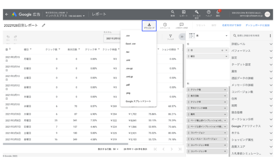276x166 pixels.
Task: Click the pencil icon to rename report
Action: (43, 25)
